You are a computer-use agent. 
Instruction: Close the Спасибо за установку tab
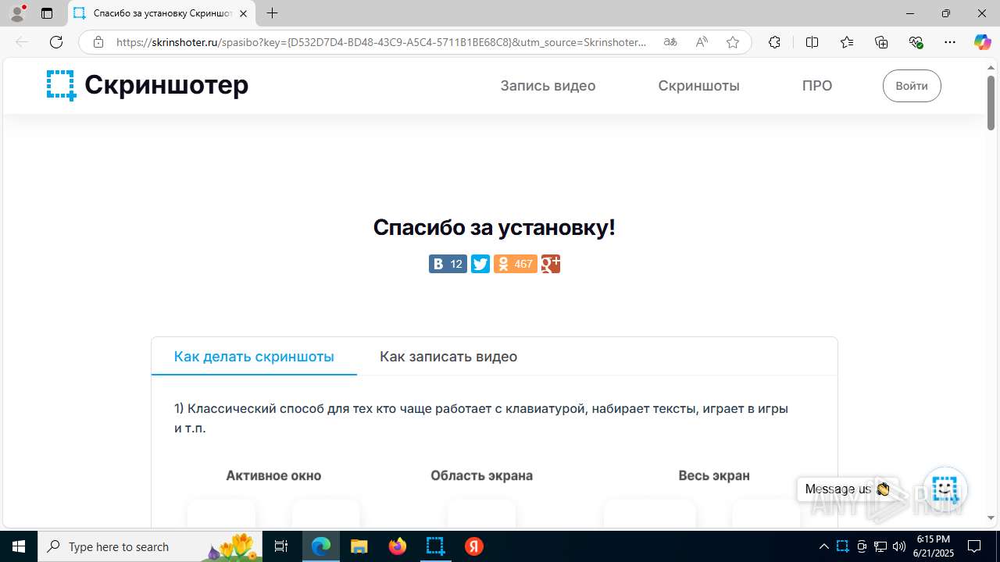244,13
